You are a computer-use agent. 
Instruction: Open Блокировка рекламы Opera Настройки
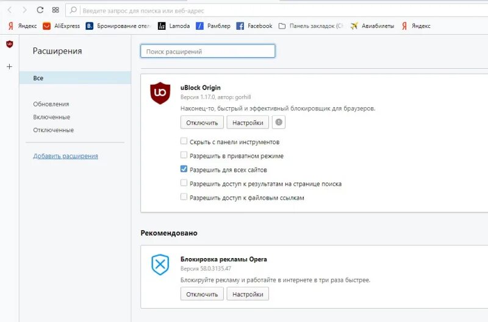(248, 294)
